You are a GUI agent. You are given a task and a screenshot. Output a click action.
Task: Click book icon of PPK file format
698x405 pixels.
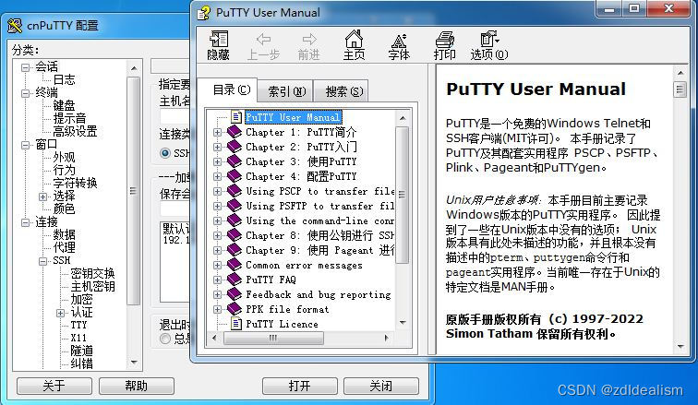[235, 309]
